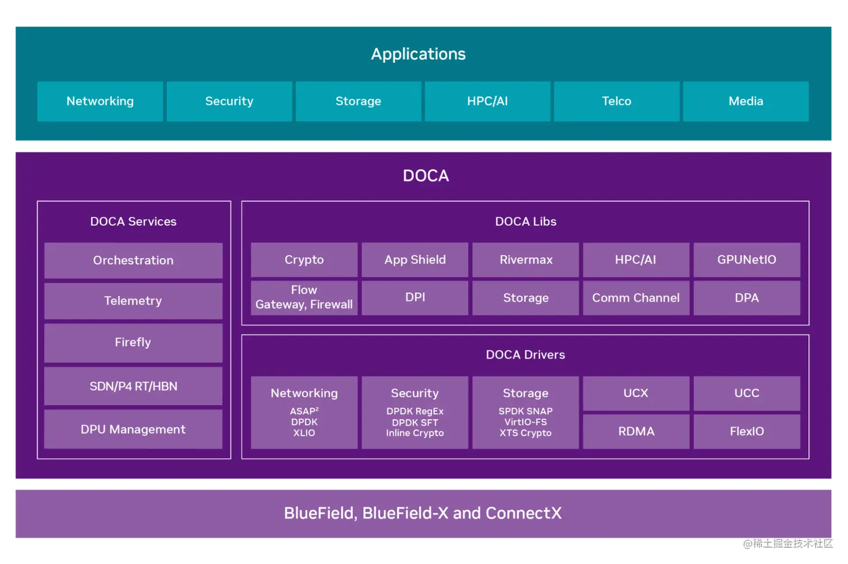Select the UCX driver block
Image resolution: width=848 pixels, height=564 pixels.
coord(635,394)
